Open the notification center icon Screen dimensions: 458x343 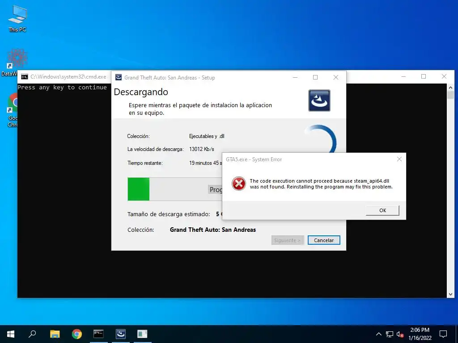[443, 334]
